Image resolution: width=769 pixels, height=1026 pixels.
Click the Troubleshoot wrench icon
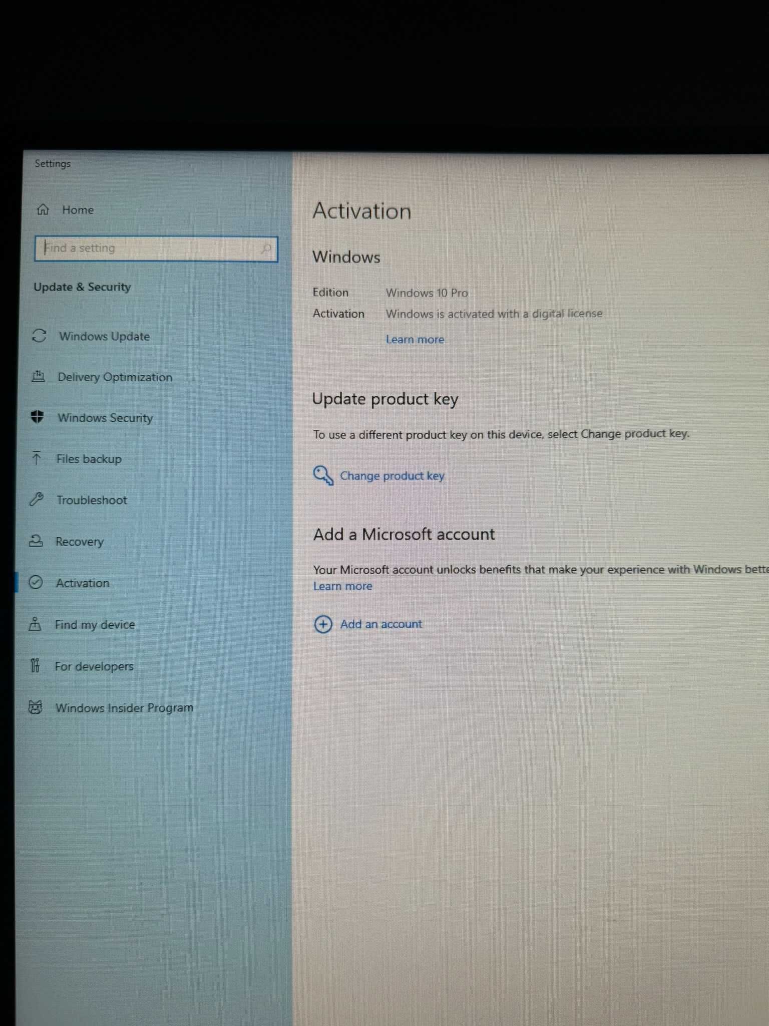tap(37, 499)
